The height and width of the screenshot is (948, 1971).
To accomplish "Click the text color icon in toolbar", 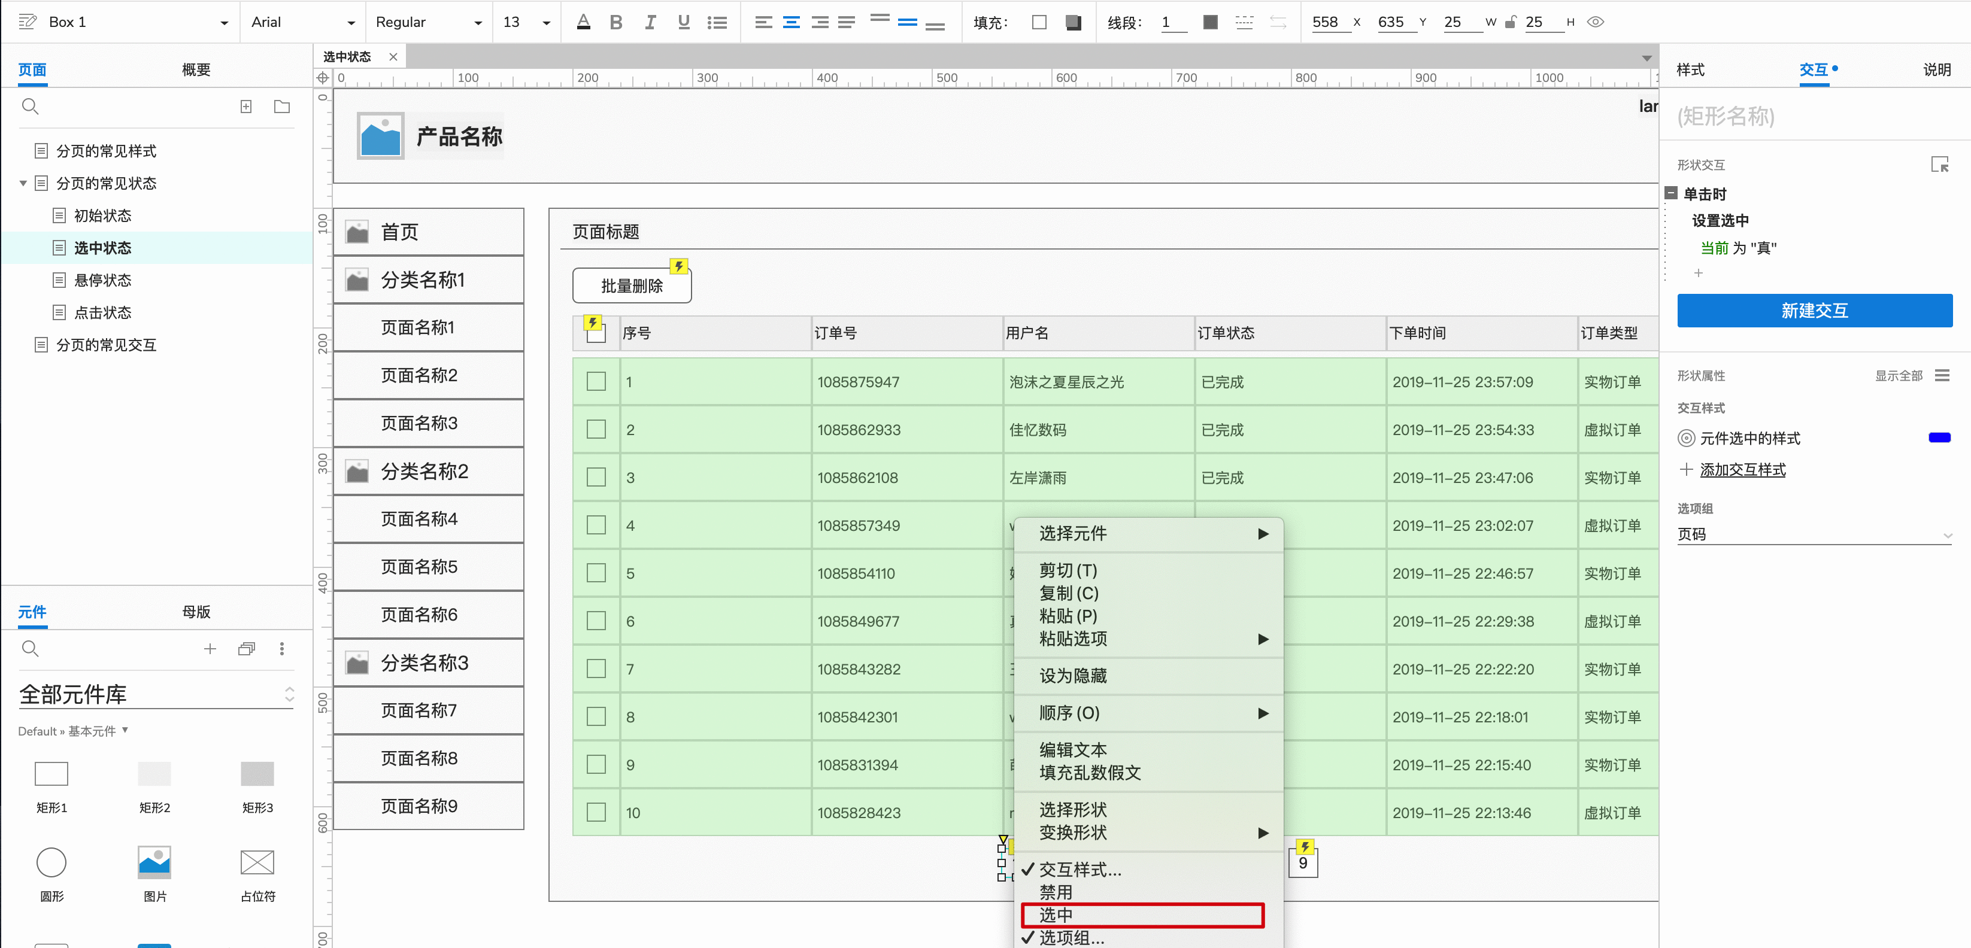I will coord(583,22).
